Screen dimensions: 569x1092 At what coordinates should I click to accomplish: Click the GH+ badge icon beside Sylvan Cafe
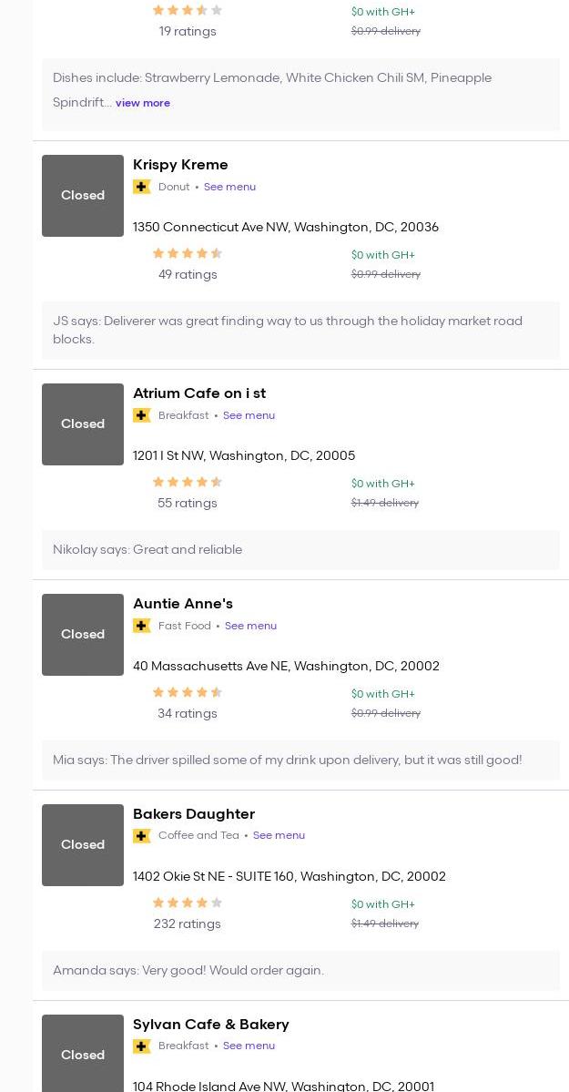(141, 1046)
